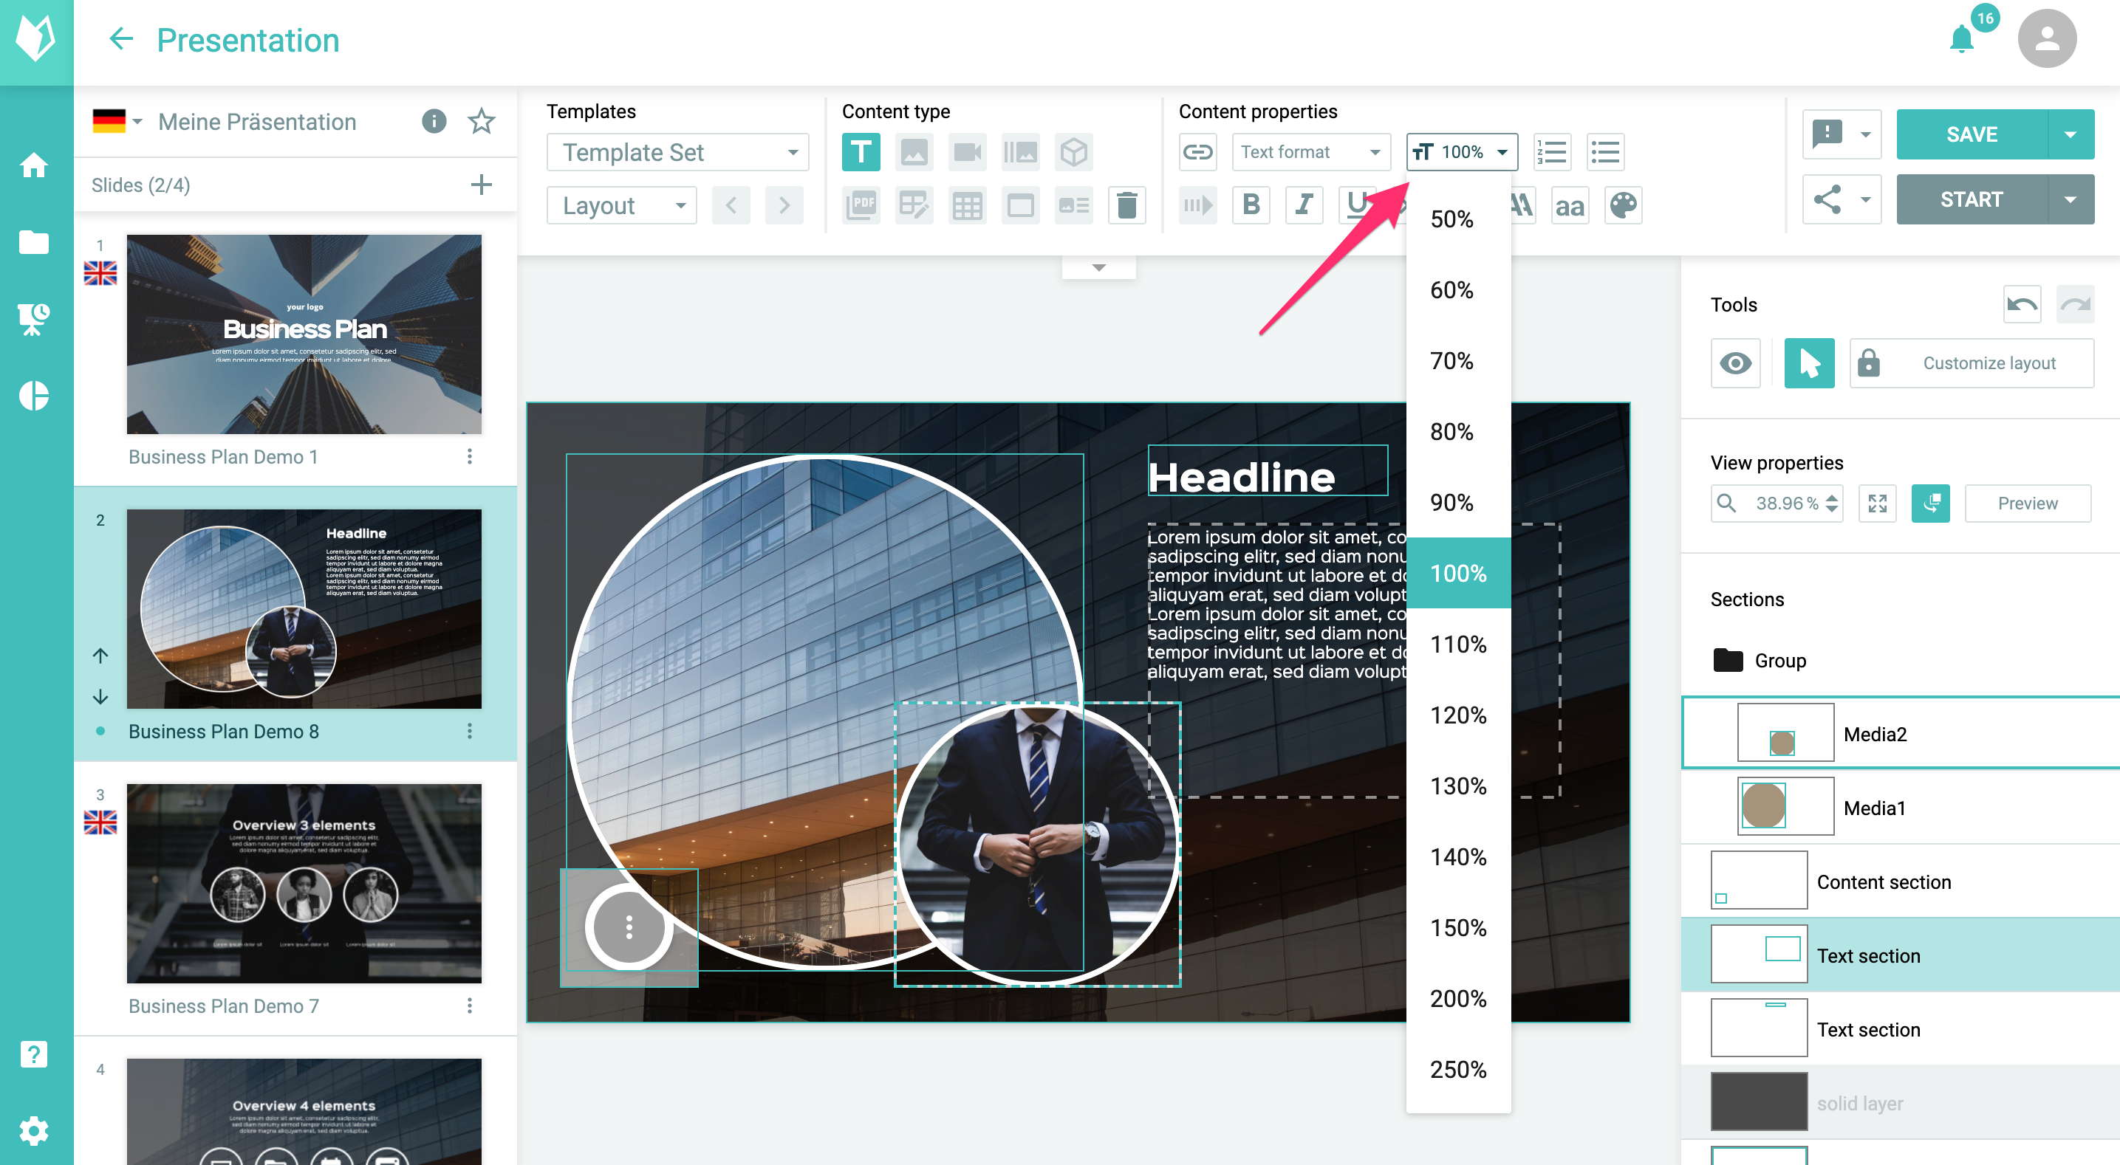Open the Template Set dropdown
This screenshot has height=1165, width=2120.
tap(677, 152)
